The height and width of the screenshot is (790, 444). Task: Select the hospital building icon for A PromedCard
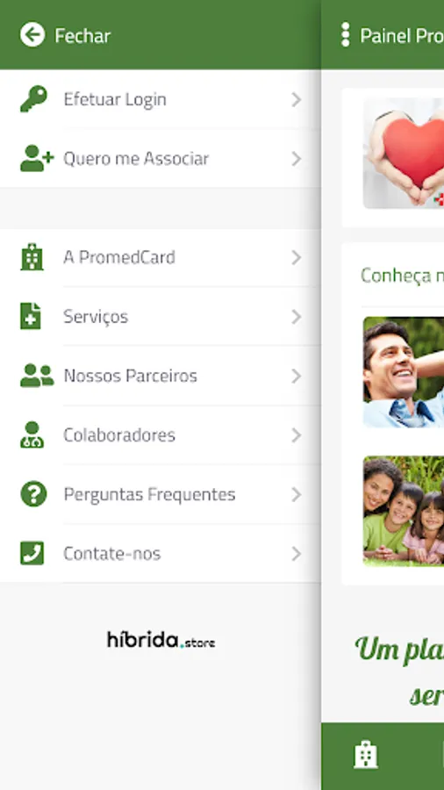click(x=32, y=257)
